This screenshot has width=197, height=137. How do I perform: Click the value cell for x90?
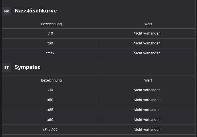coord(147,120)
